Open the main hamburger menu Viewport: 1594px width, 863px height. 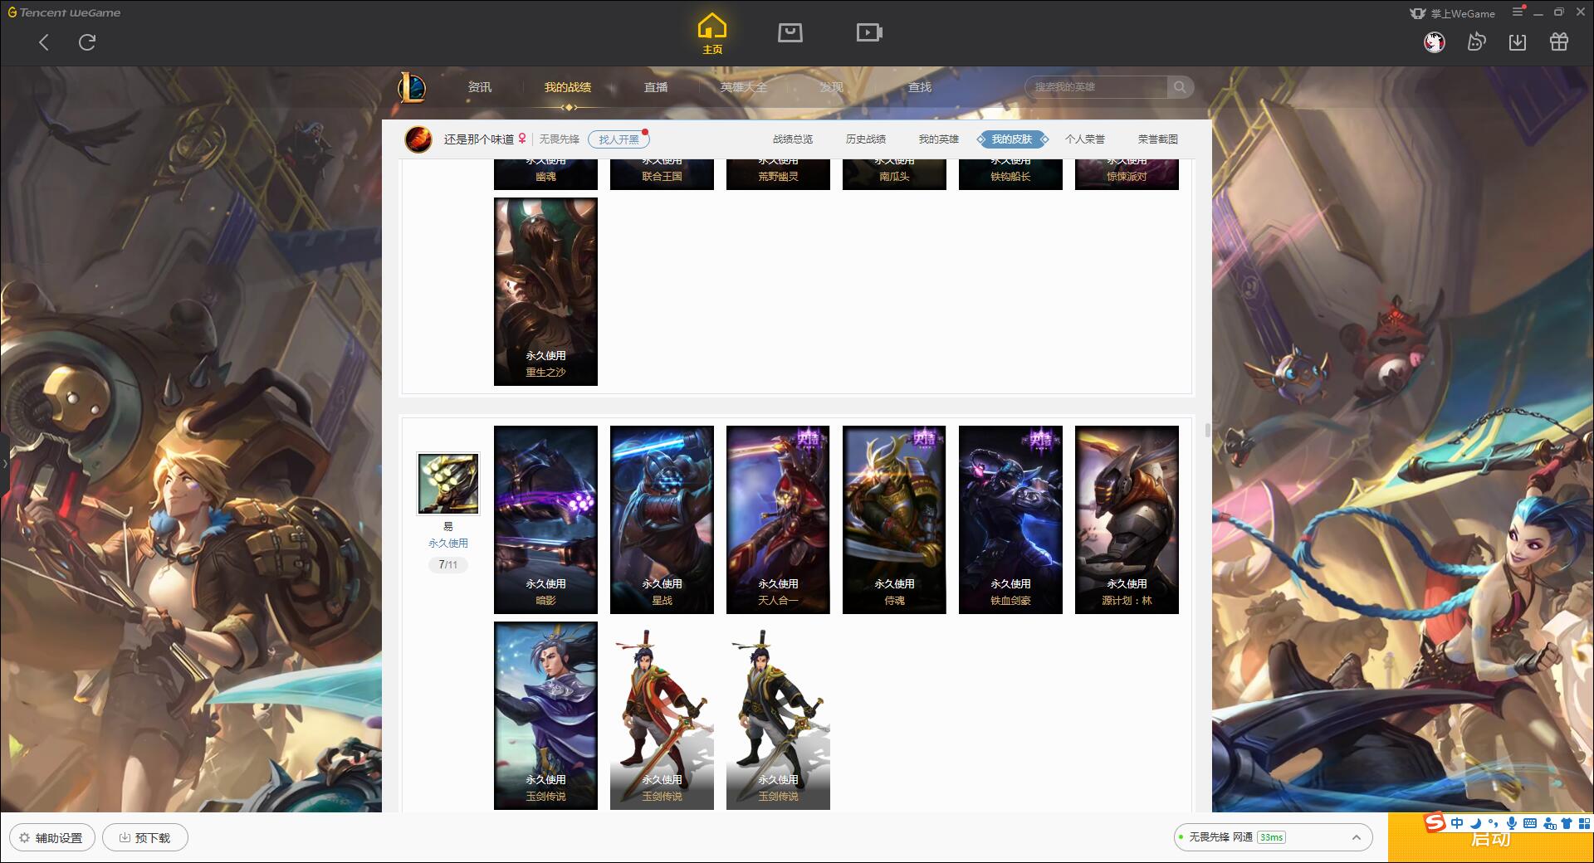coord(1518,12)
